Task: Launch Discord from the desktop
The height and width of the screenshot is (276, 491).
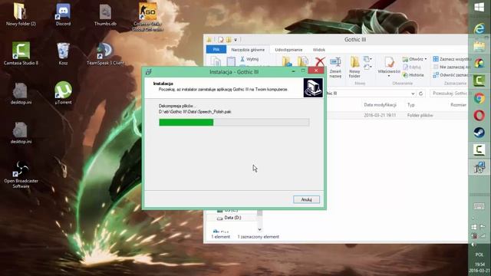Action: [63, 15]
